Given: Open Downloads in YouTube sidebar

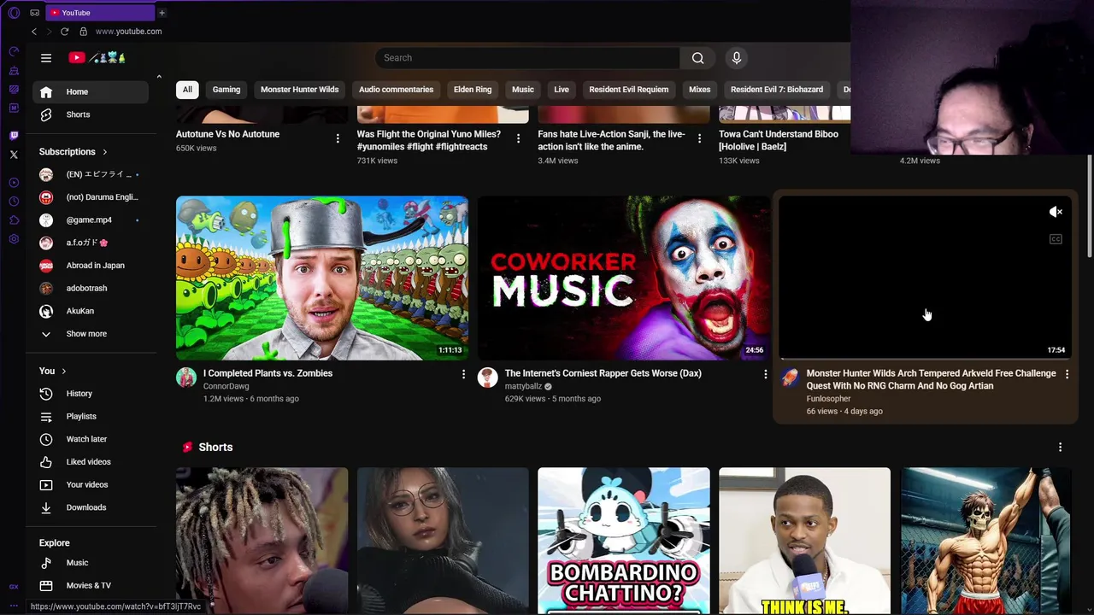Looking at the screenshot, I should coord(91,507).
